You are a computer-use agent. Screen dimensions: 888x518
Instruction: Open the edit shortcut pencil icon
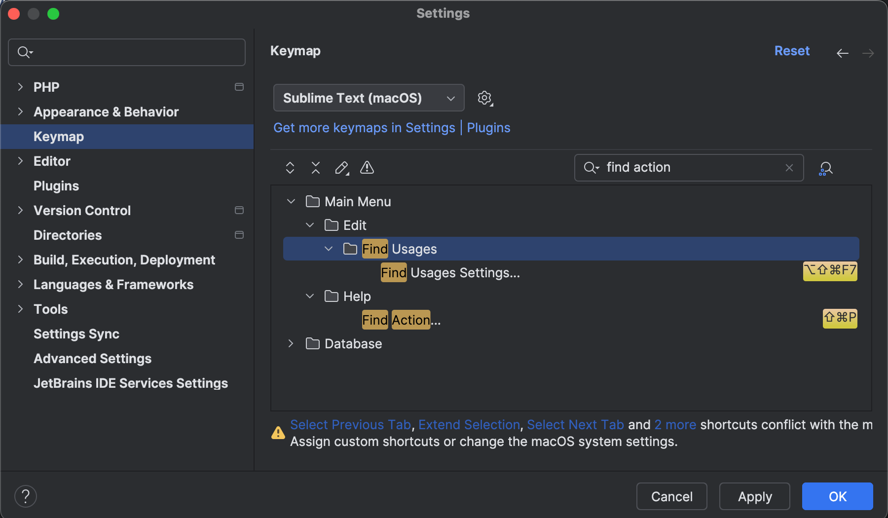click(x=341, y=168)
